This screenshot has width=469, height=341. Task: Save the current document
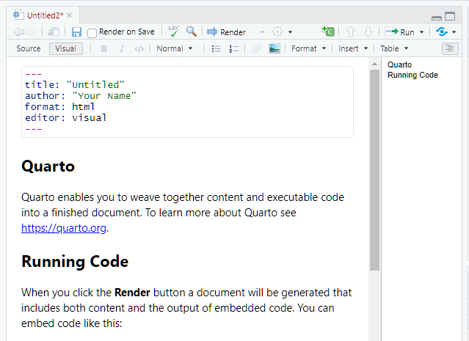76,32
